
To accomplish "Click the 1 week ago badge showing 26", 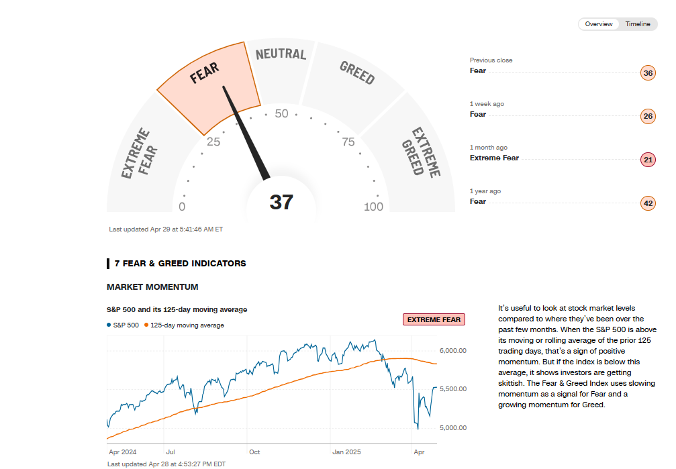I will pos(648,117).
